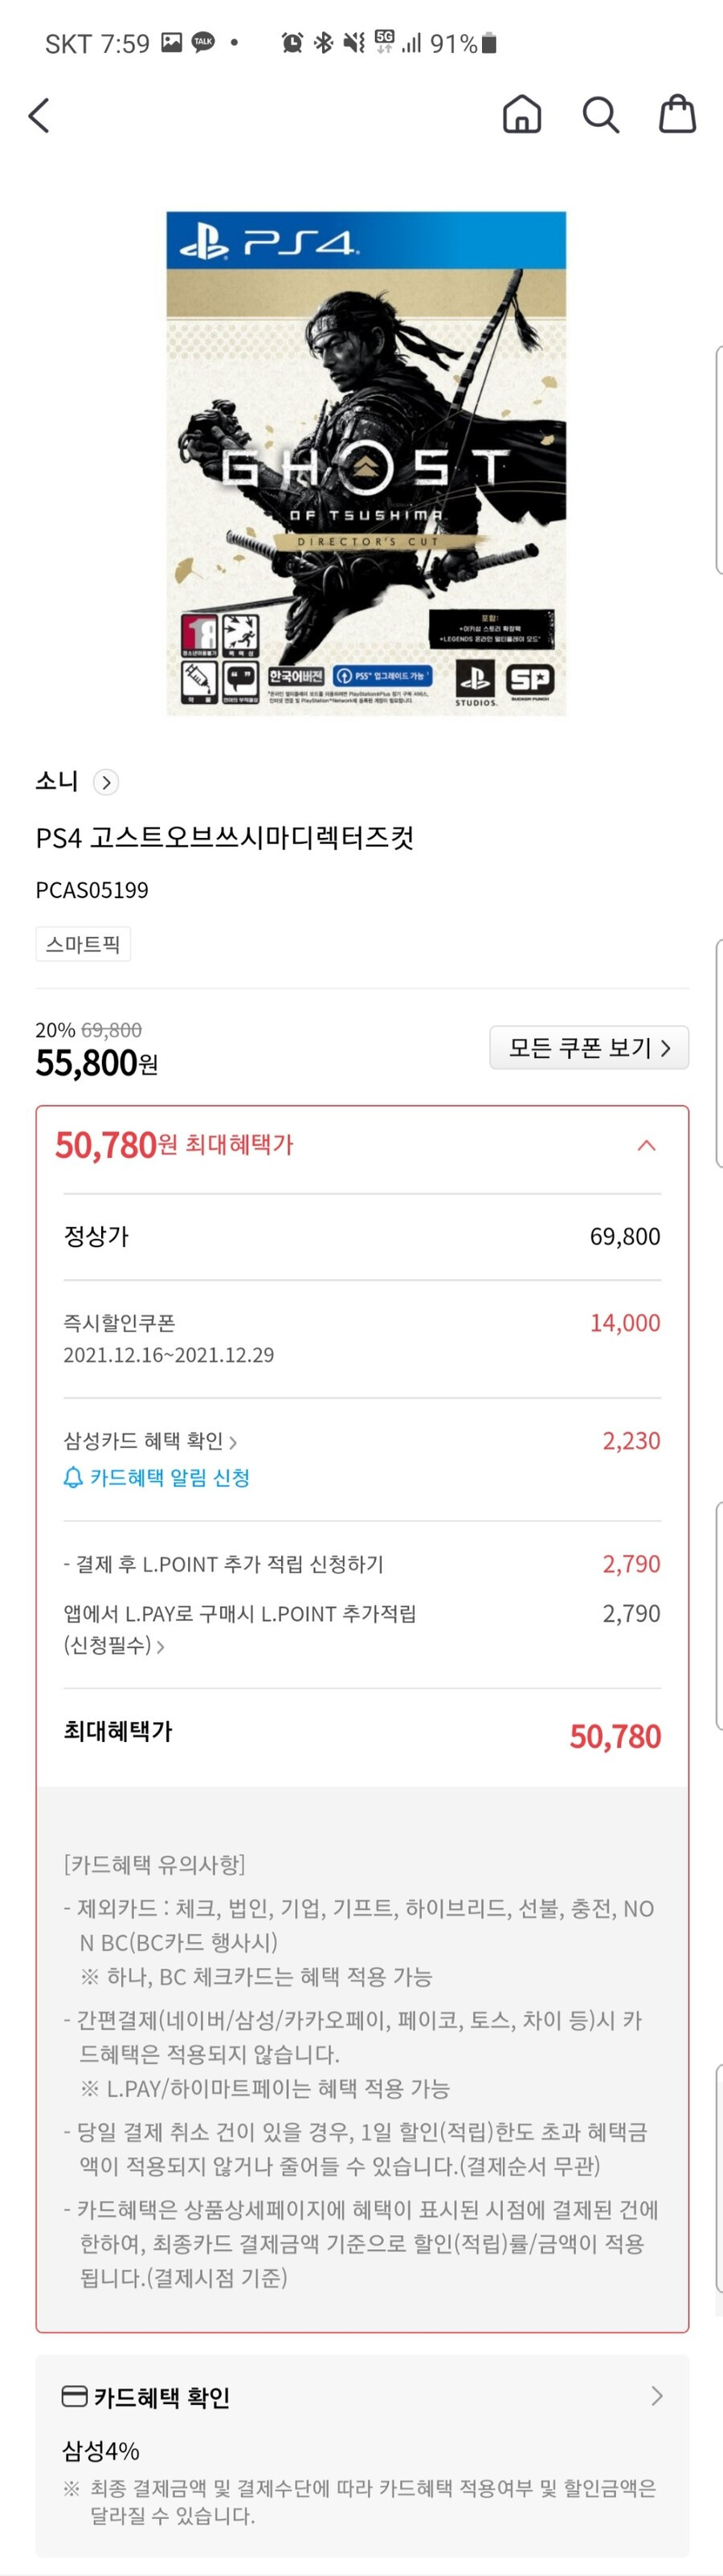Tap the back arrow icon
The height and width of the screenshot is (2576, 723).
tap(39, 116)
